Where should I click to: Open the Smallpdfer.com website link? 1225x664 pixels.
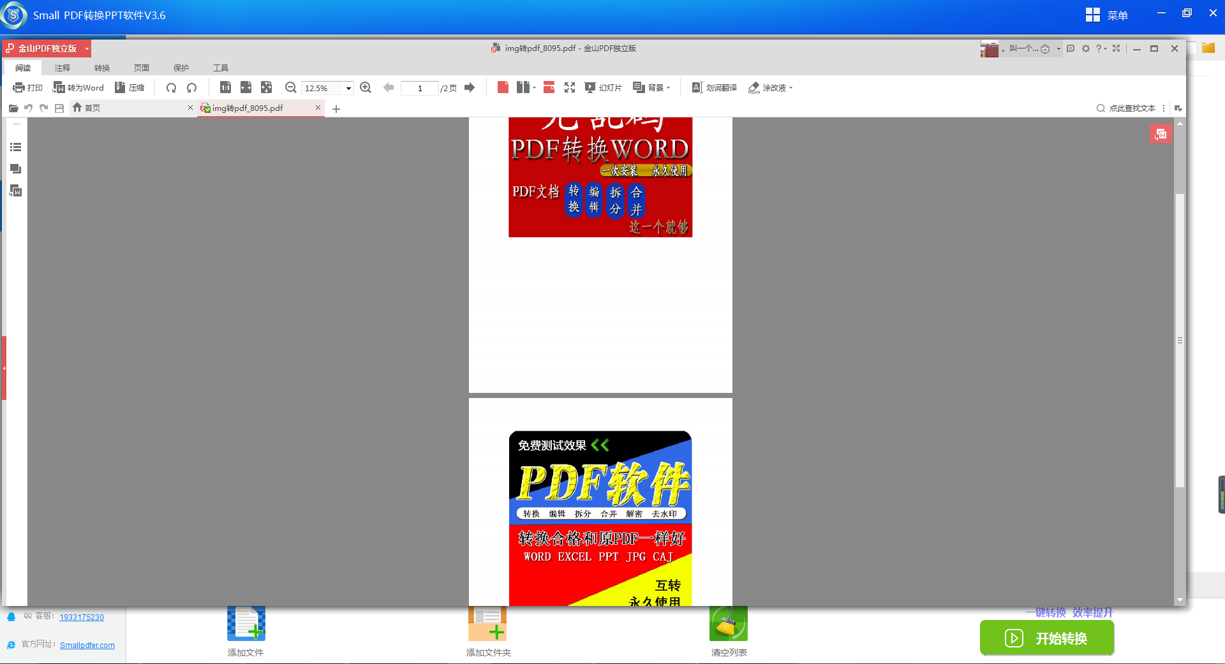[87, 646]
